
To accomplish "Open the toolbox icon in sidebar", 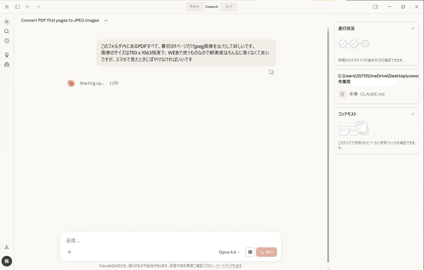I will 7,65.
